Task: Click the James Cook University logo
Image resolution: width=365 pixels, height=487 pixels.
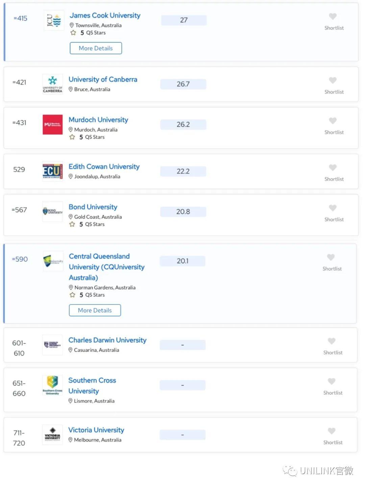Action: [52, 20]
